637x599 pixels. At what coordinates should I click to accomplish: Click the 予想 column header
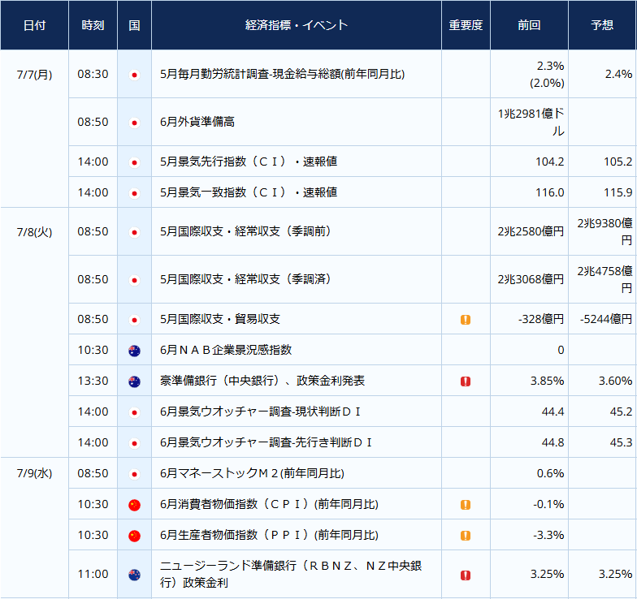pos(602,25)
